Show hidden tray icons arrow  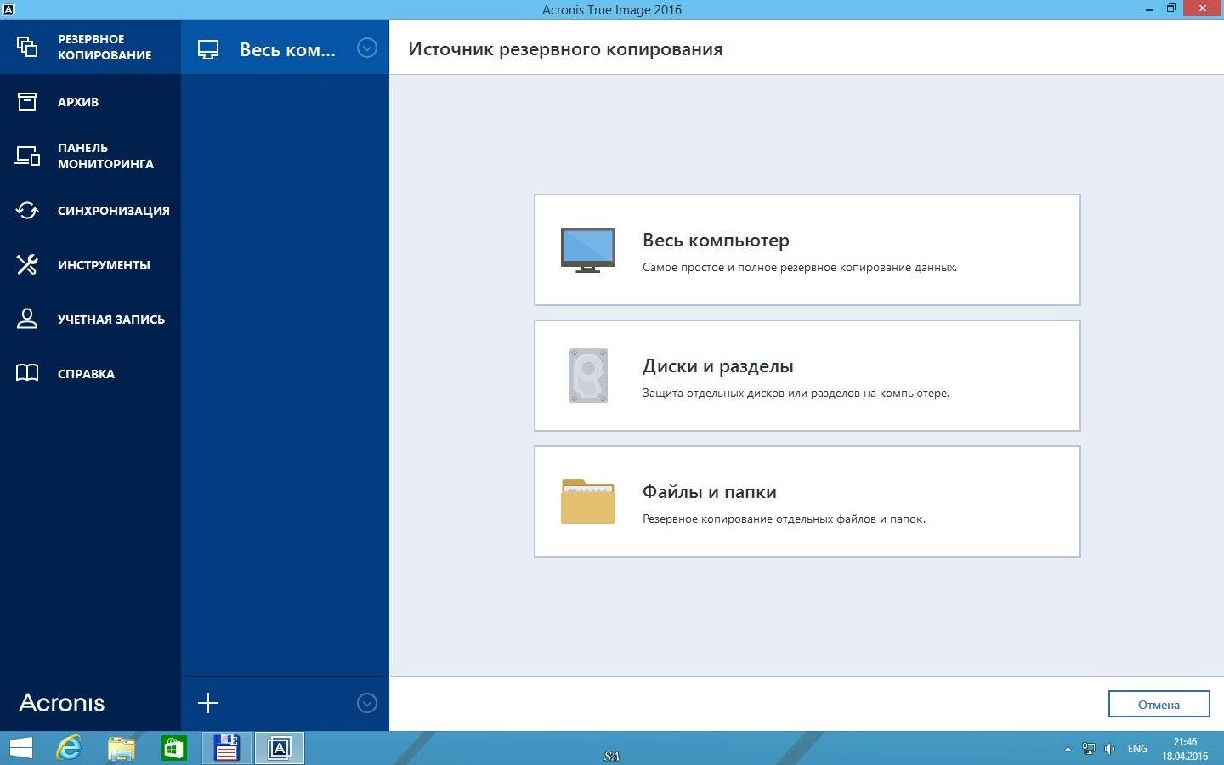coord(1068,749)
